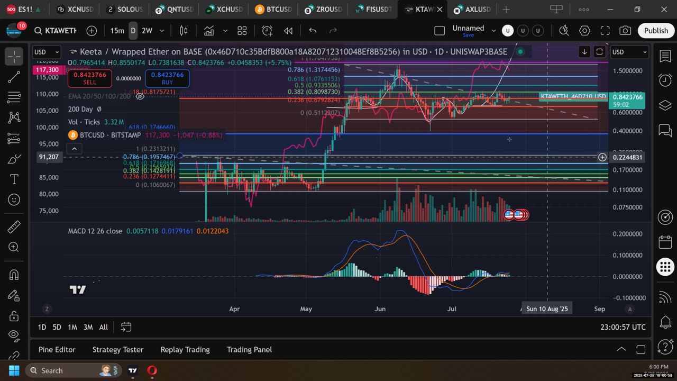Viewport: 677px width, 381px height.
Task: Select the crosshair cursor tool
Action: click(x=14, y=56)
